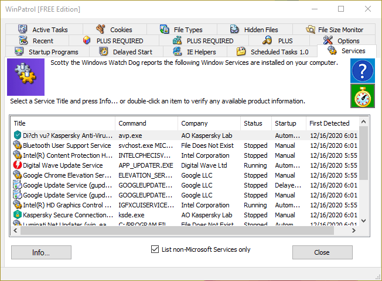Click the purple gears Services image

26,77
